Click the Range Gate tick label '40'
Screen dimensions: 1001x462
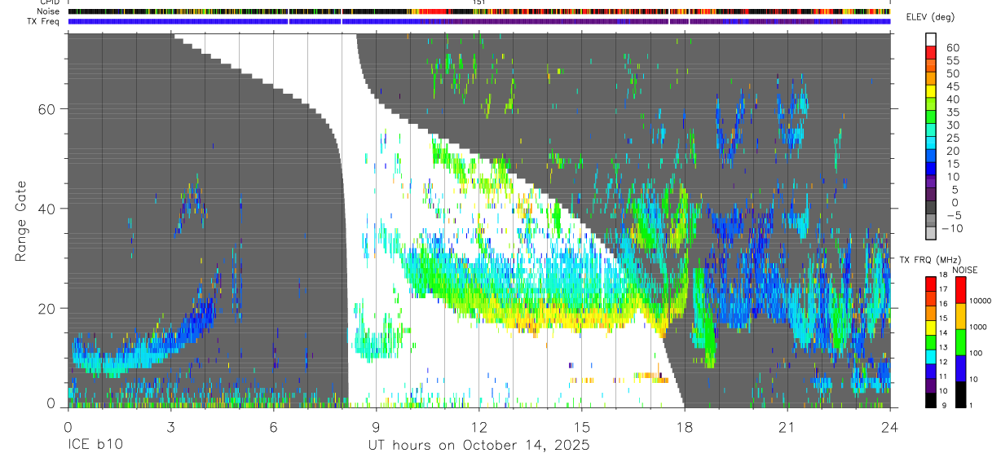[48, 209]
